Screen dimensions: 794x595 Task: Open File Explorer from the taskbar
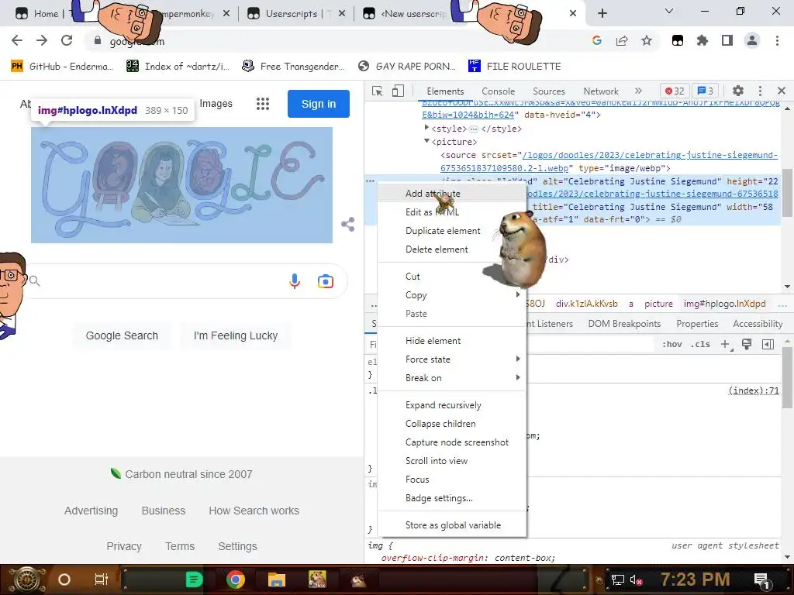click(x=277, y=580)
